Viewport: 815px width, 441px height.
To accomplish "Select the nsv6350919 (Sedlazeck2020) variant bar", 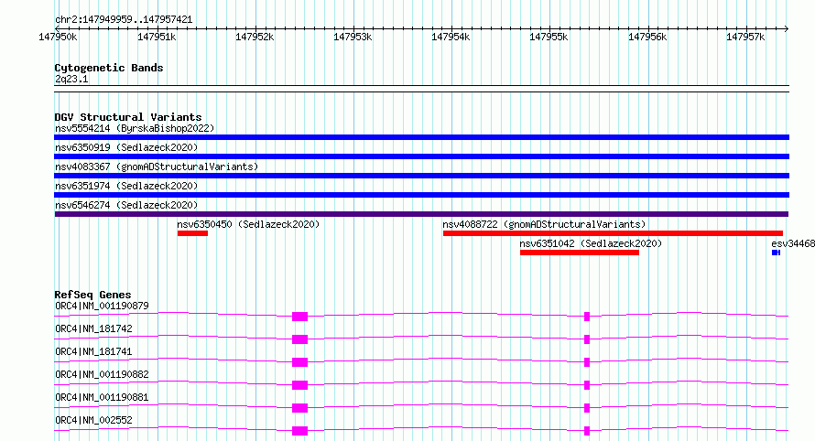I will pos(421,156).
